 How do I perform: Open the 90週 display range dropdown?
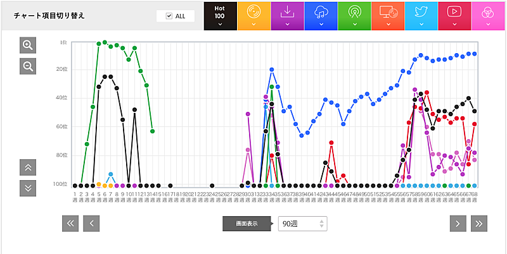[303, 224]
